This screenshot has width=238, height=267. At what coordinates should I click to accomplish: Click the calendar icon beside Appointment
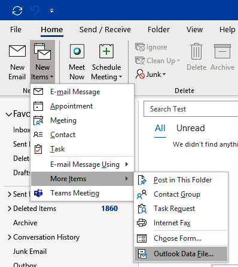click(x=38, y=106)
